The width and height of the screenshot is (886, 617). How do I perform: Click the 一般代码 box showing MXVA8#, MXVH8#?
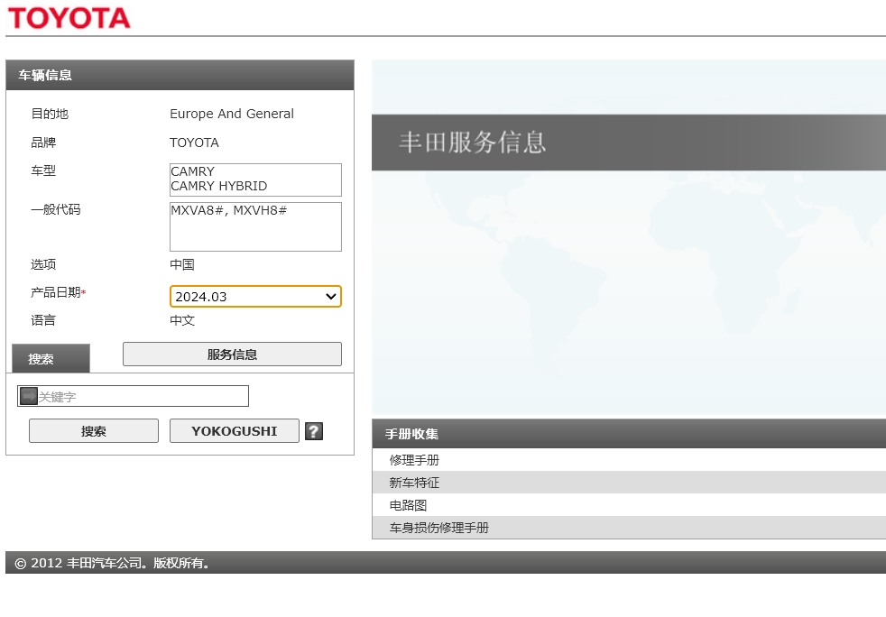255,226
